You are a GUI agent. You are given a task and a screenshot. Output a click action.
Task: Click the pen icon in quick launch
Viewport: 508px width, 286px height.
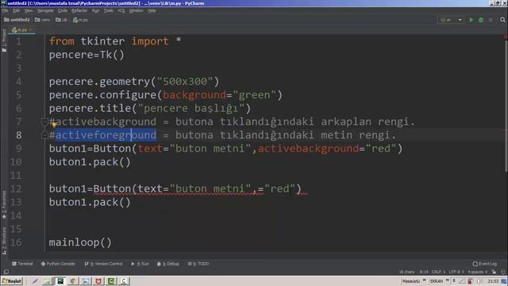35,280
